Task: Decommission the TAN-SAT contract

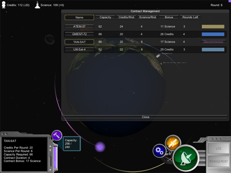Action: (x=213, y=42)
